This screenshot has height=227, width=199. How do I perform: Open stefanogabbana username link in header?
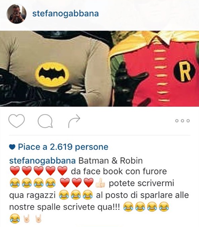[x=66, y=14]
